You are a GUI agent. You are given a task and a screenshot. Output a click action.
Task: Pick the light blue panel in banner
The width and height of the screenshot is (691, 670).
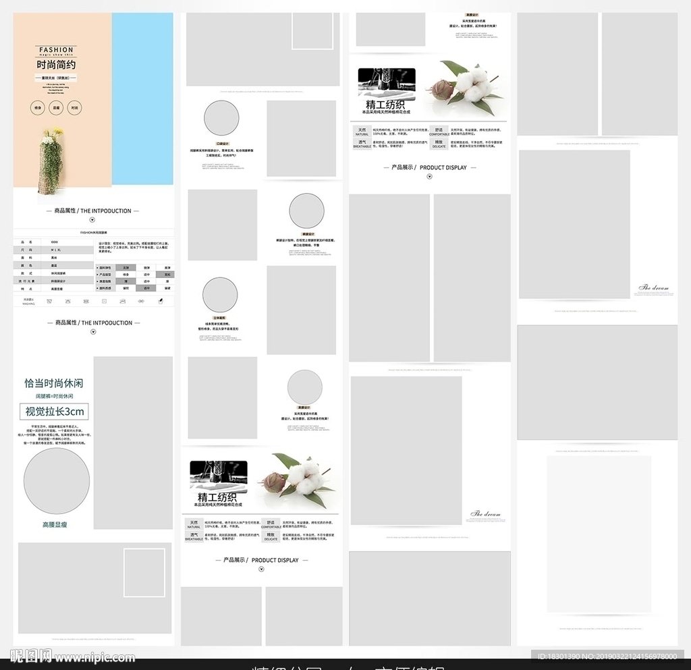pyautogui.click(x=142, y=99)
